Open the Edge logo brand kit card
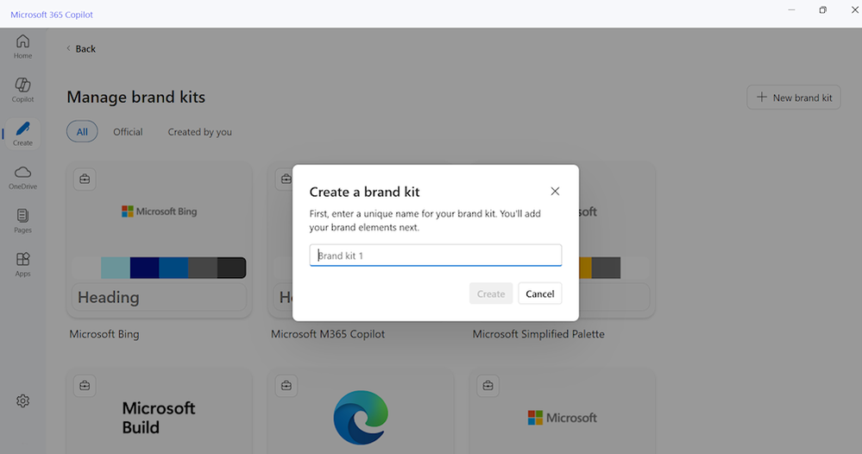Image resolution: width=862 pixels, height=454 pixels. (361, 411)
